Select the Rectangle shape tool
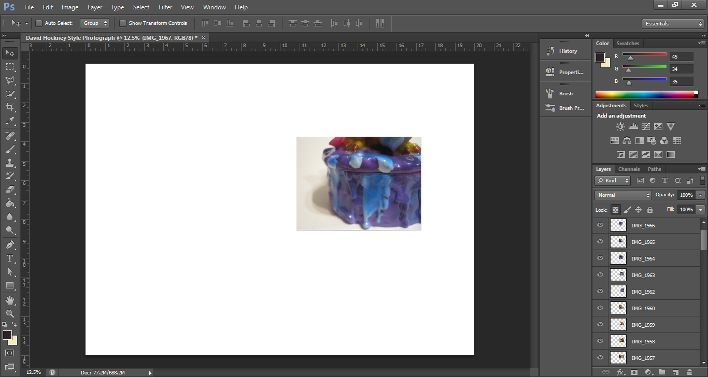Image resolution: width=708 pixels, height=377 pixels. 10,285
